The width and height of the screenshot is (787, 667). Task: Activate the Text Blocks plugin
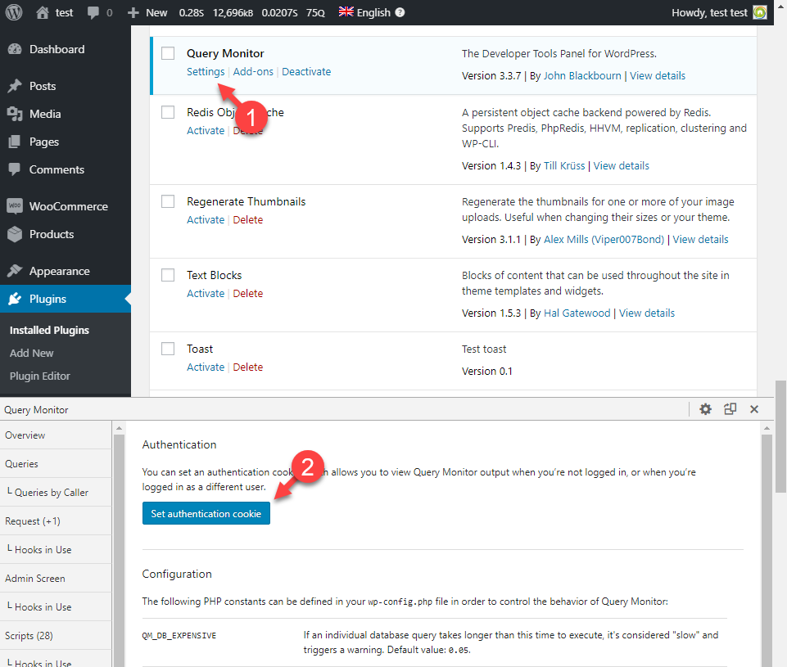pos(206,293)
